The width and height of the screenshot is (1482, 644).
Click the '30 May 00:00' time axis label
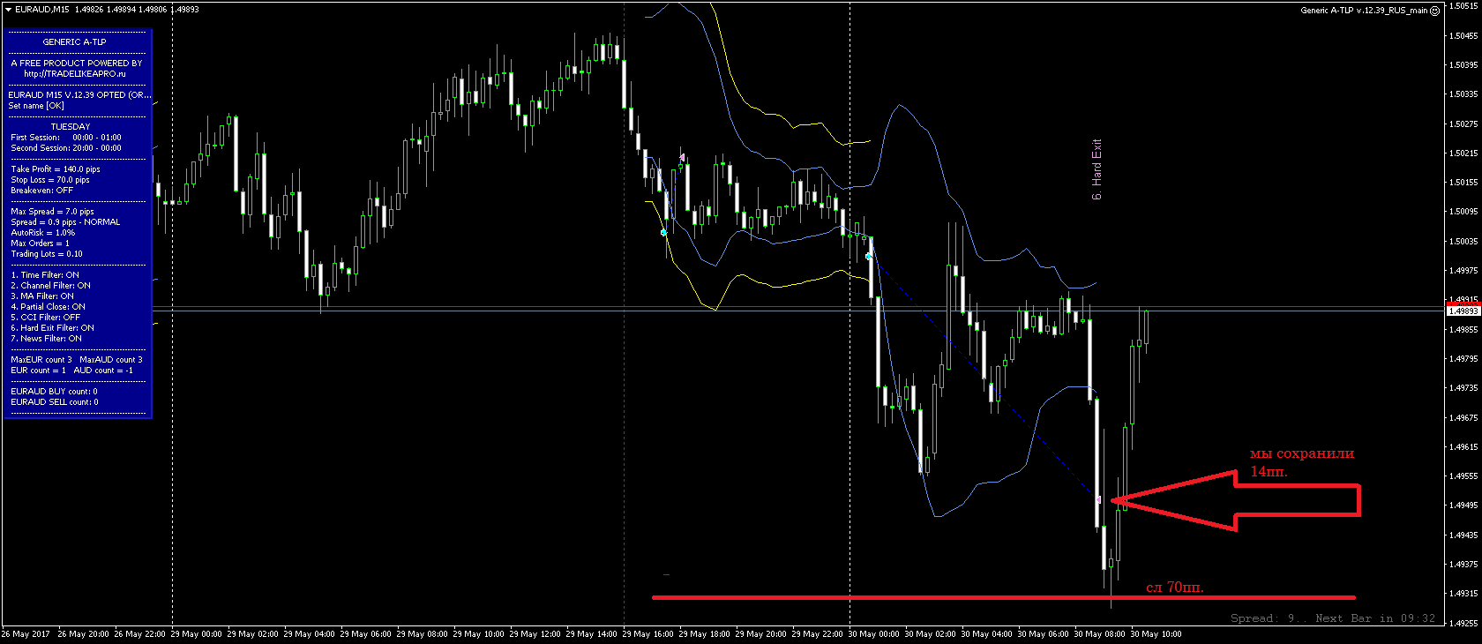pos(874,634)
